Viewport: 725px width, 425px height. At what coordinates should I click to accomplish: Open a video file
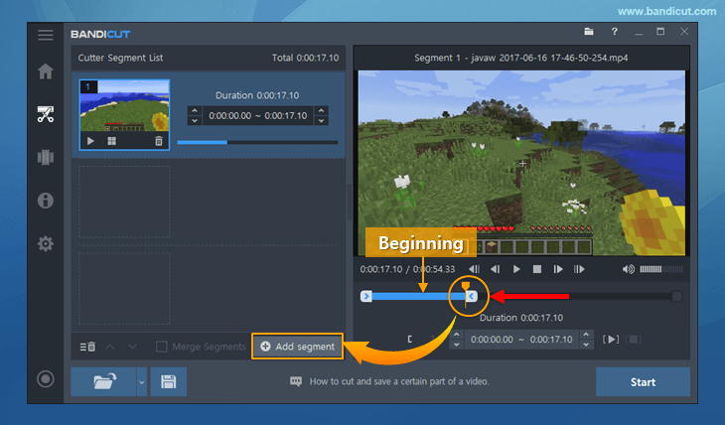(x=103, y=381)
